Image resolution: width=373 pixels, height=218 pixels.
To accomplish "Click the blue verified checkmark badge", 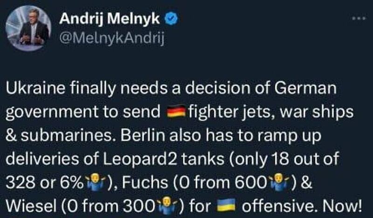I will point(171,19).
